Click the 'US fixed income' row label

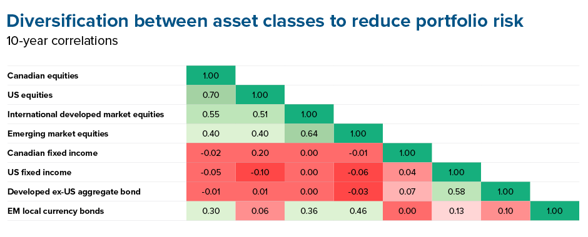[x=39, y=172]
